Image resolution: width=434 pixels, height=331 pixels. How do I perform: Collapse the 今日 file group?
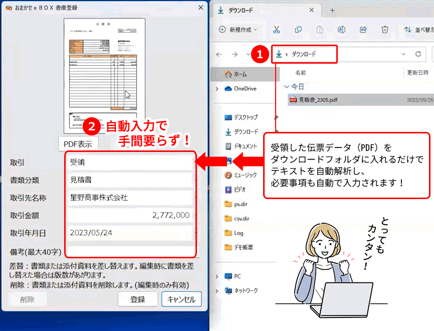coord(287,86)
